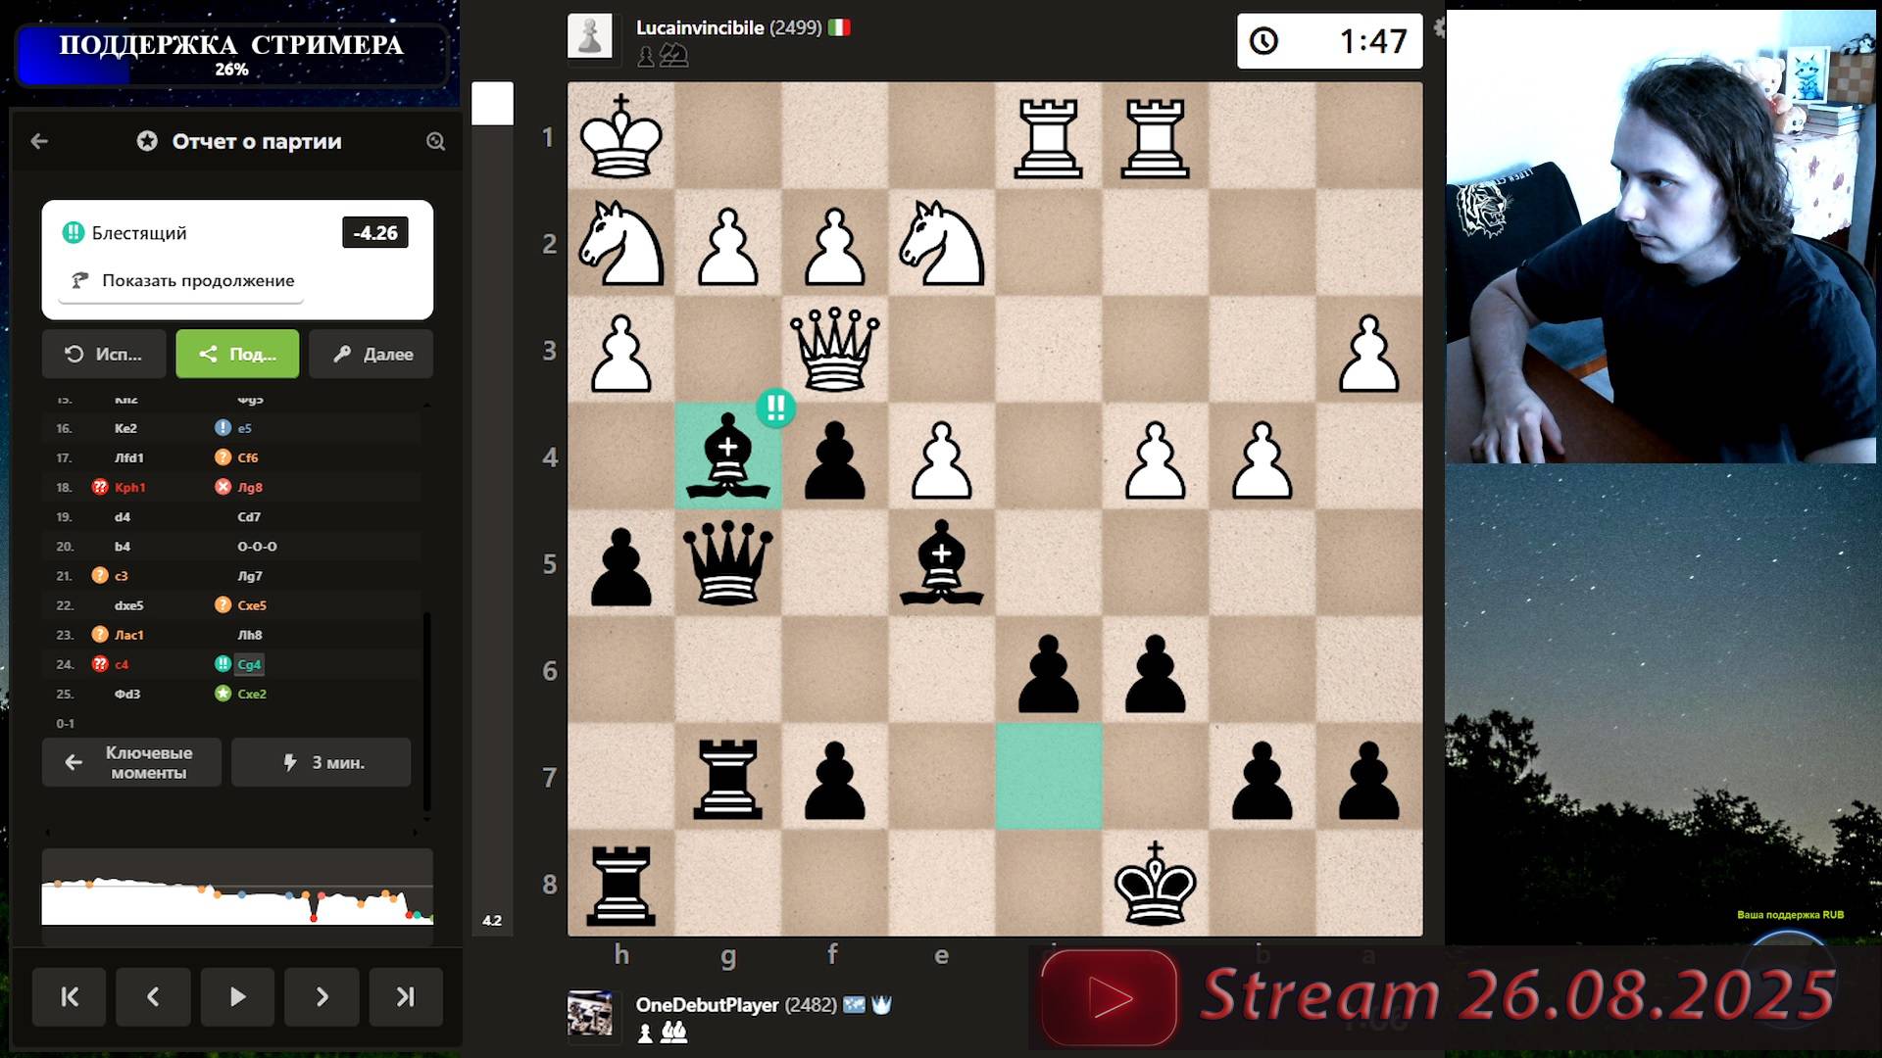Click the Italian flag next to Lucainvincibile

839,28
